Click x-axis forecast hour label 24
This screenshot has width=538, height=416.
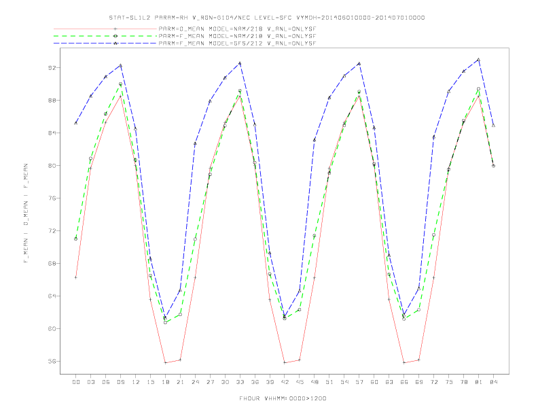coord(195,382)
